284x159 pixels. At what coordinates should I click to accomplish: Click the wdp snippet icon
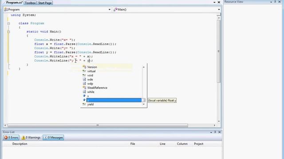click(x=84, y=83)
